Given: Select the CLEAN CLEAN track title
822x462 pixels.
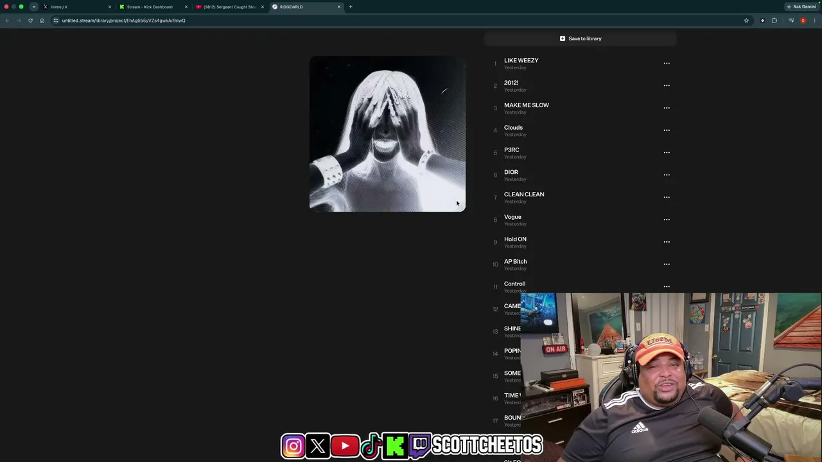Looking at the screenshot, I should 523,194.
